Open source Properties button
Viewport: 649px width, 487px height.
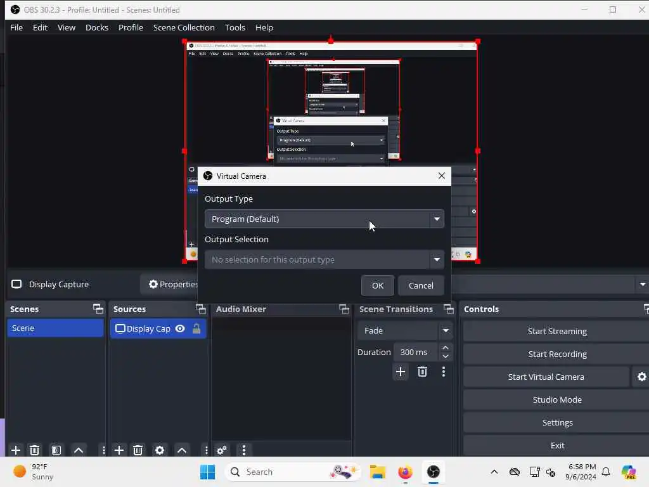[169, 284]
